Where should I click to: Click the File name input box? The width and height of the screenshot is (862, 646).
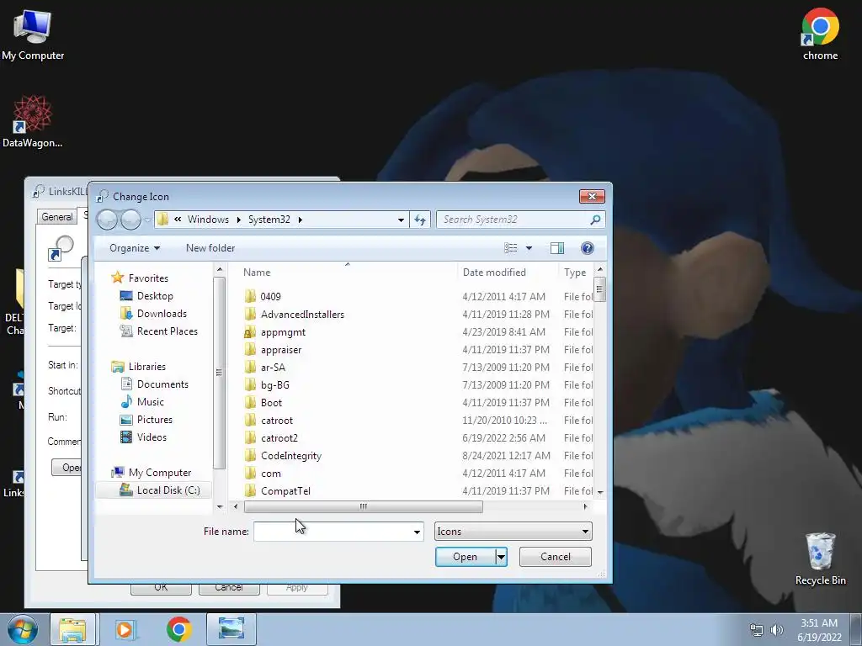(333, 532)
